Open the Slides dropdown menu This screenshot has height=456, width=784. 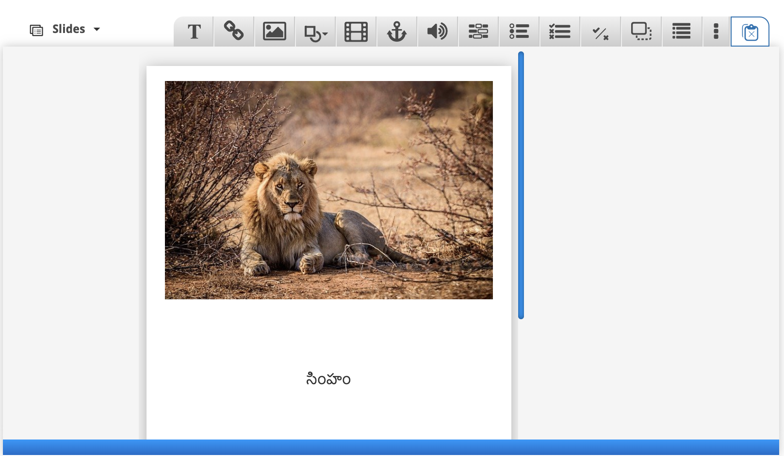65,30
